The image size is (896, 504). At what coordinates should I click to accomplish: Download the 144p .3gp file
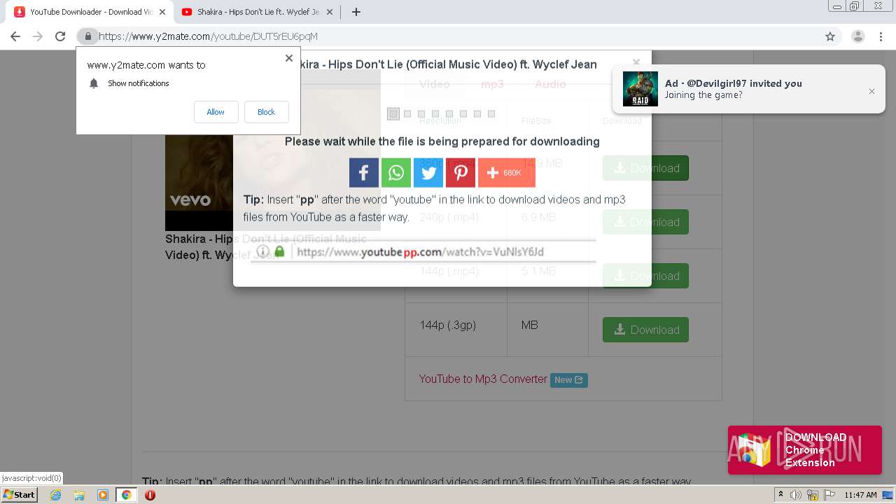click(x=645, y=330)
